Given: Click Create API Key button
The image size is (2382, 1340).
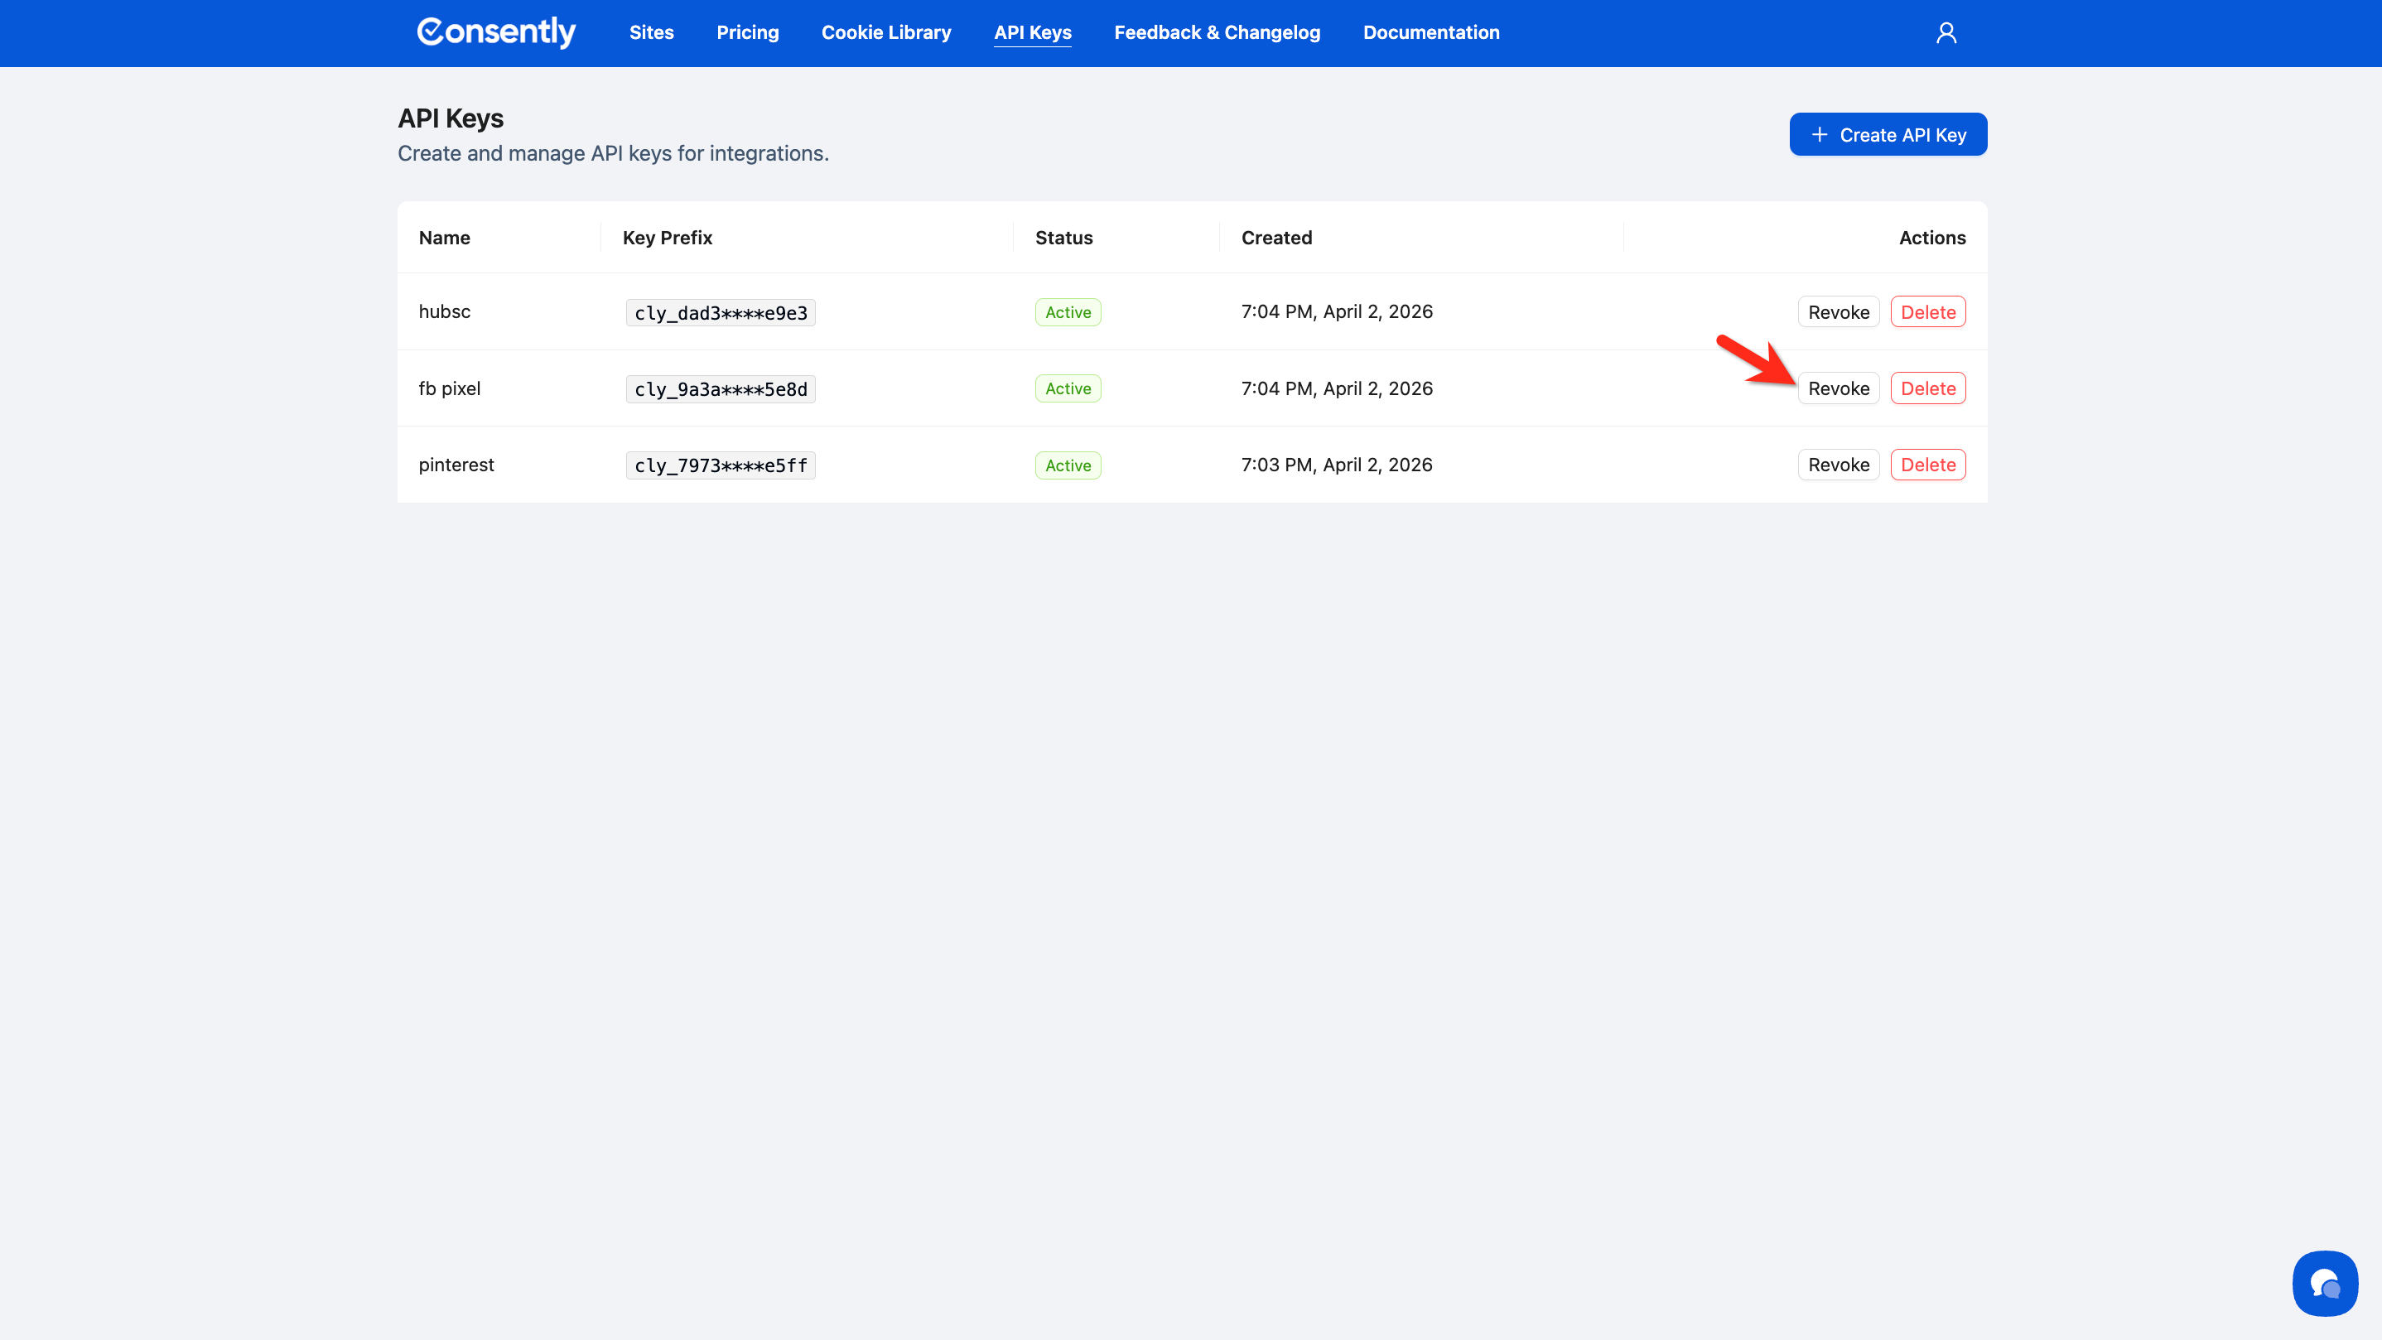Looking at the screenshot, I should click(1888, 135).
